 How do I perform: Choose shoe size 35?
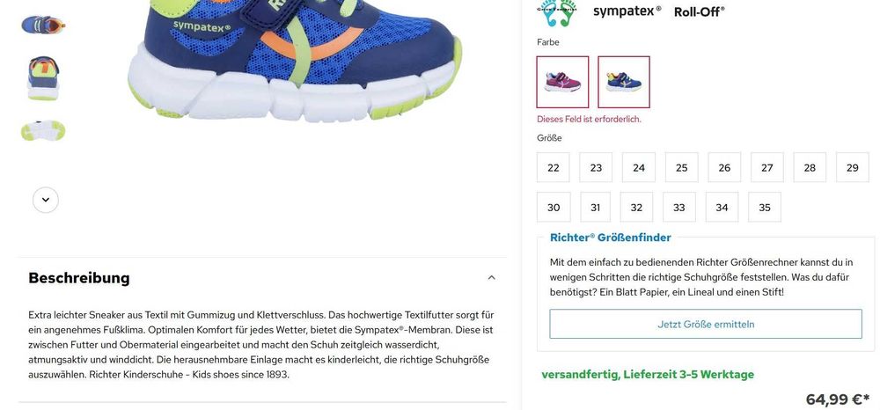click(765, 207)
